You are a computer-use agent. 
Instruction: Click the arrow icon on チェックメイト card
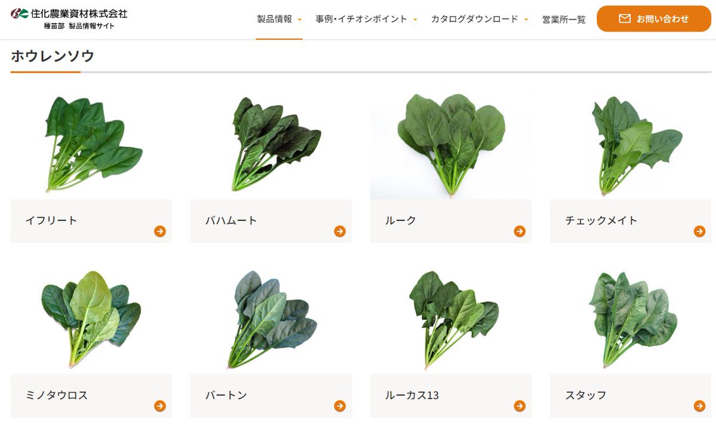coord(699,231)
